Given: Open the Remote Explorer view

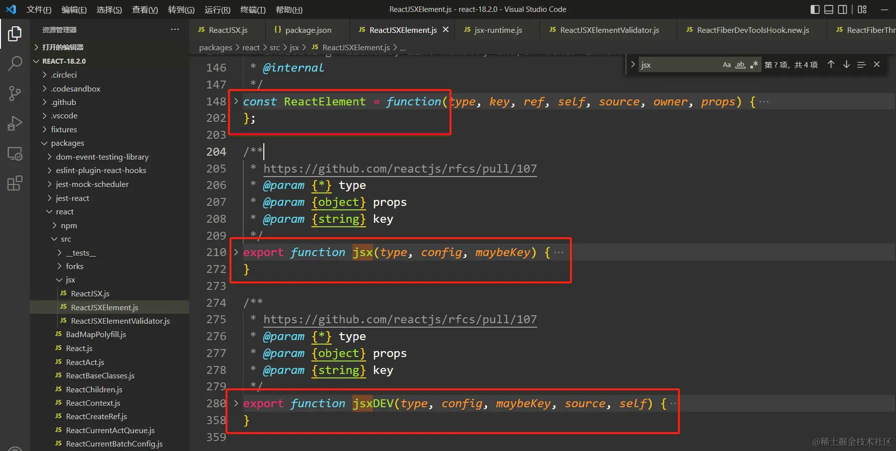Looking at the screenshot, I should (15, 153).
